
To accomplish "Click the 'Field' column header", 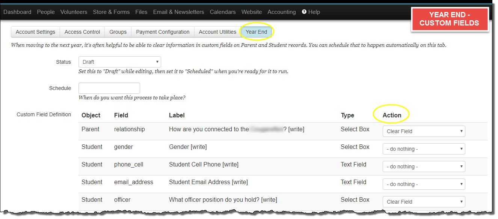I will click(121, 115).
